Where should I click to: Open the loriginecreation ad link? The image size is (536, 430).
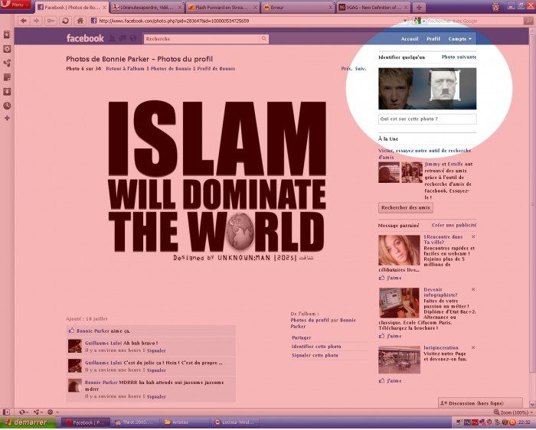click(x=441, y=347)
